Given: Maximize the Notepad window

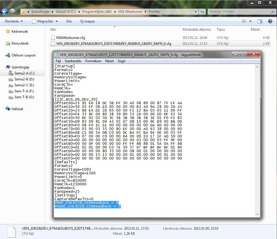Looking at the screenshot, I should tap(243, 54).
